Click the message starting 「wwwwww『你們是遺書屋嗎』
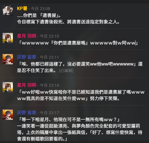 click(x=77, y=43)
